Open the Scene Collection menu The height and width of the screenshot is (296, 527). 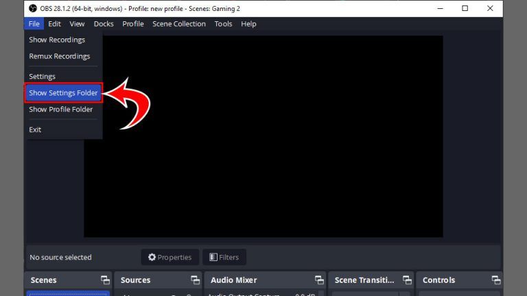coord(178,24)
